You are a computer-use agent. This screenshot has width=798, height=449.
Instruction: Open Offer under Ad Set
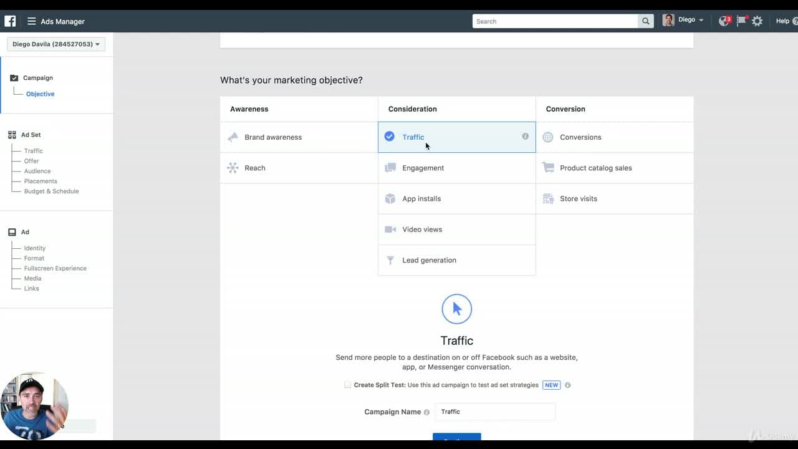31,161
